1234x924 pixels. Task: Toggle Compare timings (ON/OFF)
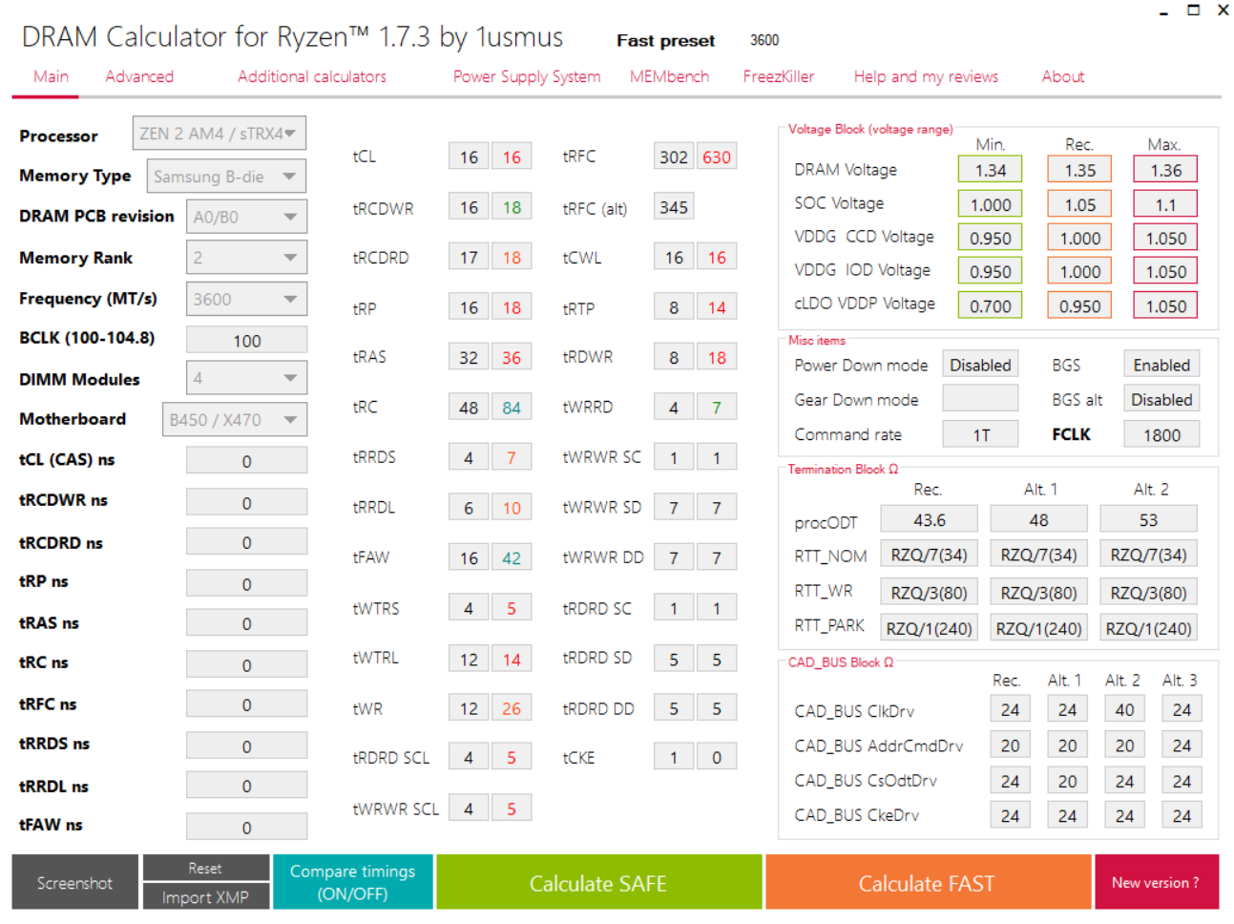pos(352,882)
